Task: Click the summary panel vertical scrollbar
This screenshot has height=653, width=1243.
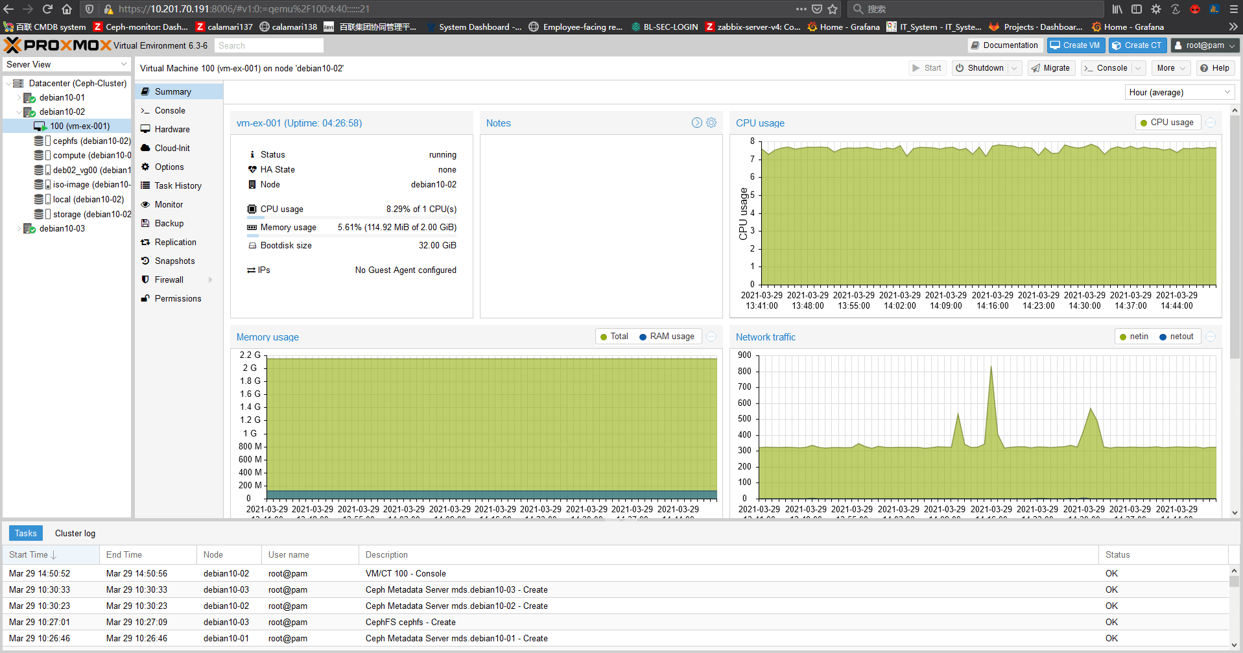Action: pos(1235,237)
